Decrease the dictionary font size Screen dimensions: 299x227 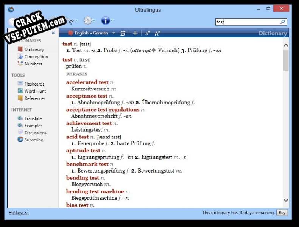coord(148,34)
